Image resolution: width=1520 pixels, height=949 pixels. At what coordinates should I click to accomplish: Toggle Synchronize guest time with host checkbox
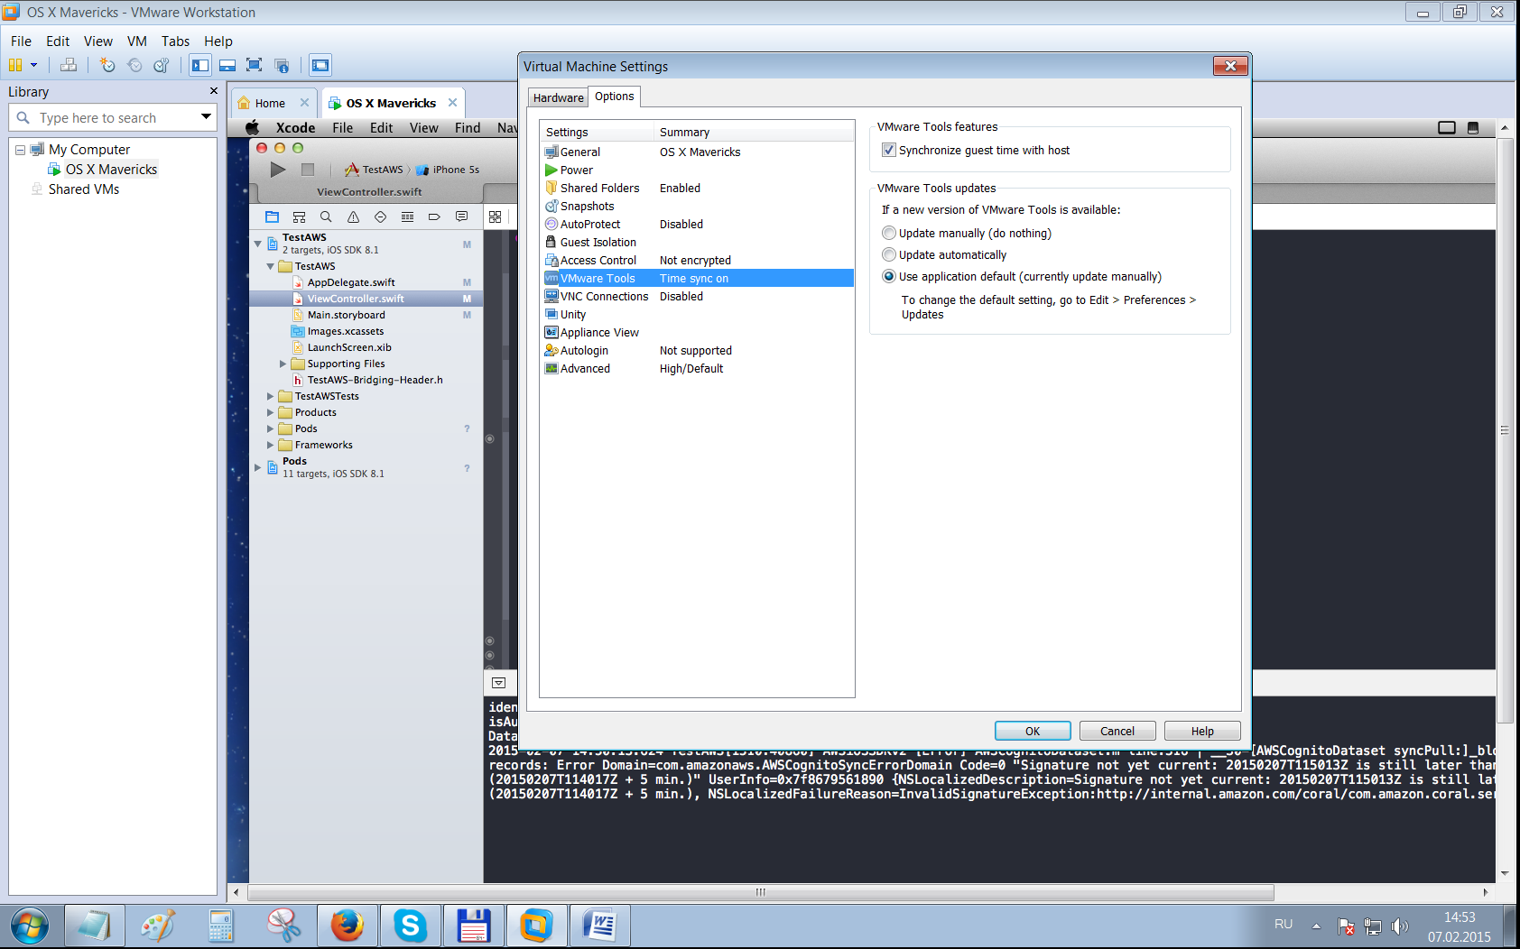[889, 151]
